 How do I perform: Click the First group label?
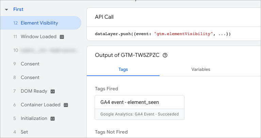tap(18, 10)
